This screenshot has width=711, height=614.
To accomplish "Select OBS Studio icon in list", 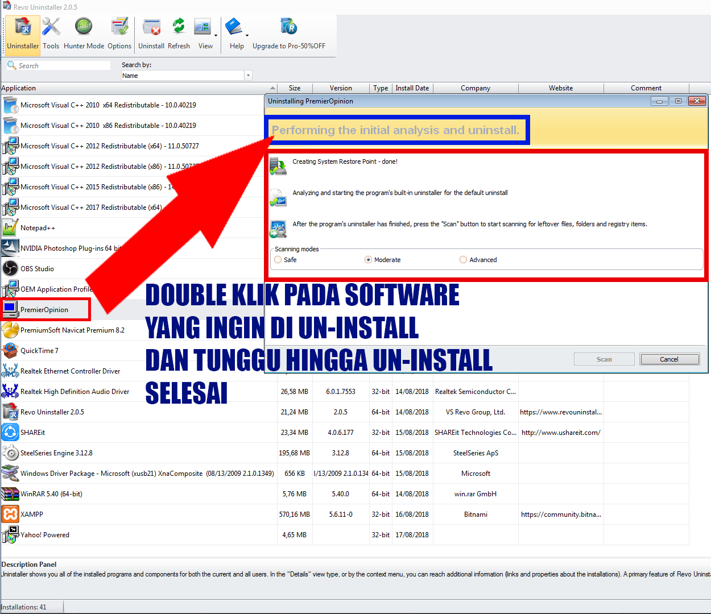I will (10, 269).
